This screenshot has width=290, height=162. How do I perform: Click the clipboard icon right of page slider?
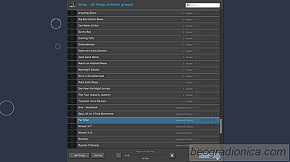point(172,155)
